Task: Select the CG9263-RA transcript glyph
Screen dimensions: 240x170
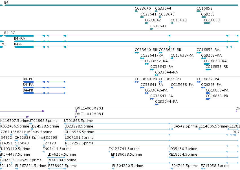Action: click(x=203, y=58)
